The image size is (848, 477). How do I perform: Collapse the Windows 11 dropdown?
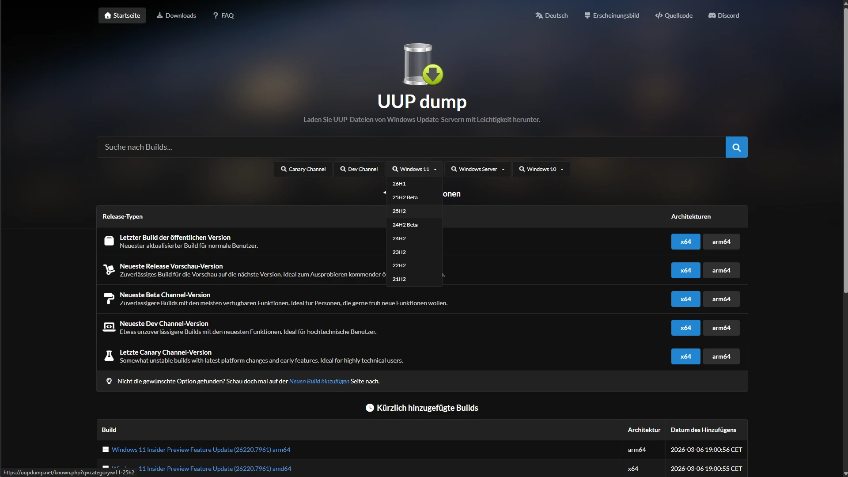(414, 169)
